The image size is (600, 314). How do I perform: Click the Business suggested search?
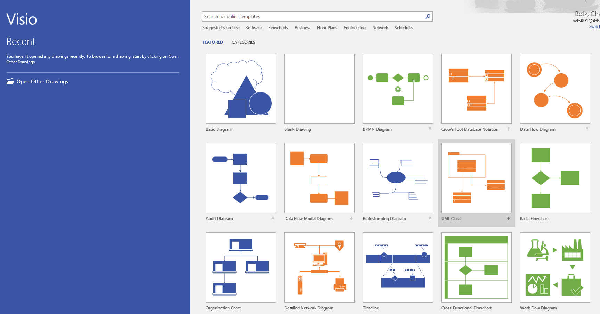tap(302, 28)
